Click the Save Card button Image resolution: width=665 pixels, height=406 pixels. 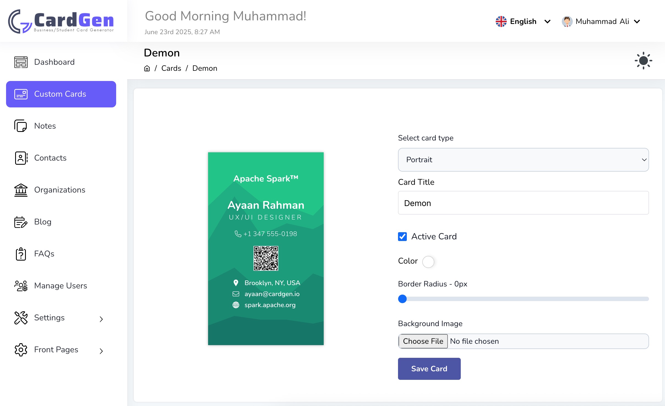point(429,369)
